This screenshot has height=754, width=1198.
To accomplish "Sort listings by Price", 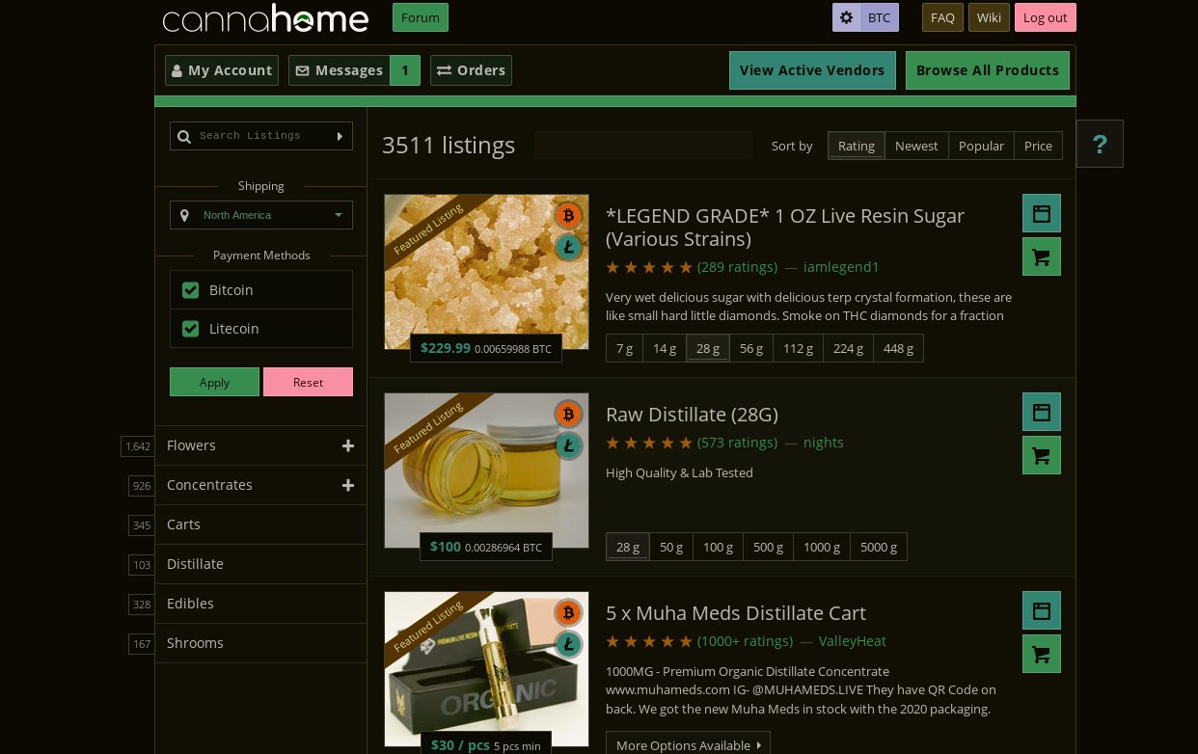I will tap(1038, 146).
